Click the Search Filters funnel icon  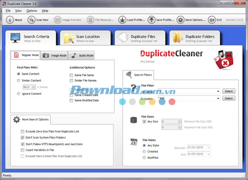pos(129,75)
